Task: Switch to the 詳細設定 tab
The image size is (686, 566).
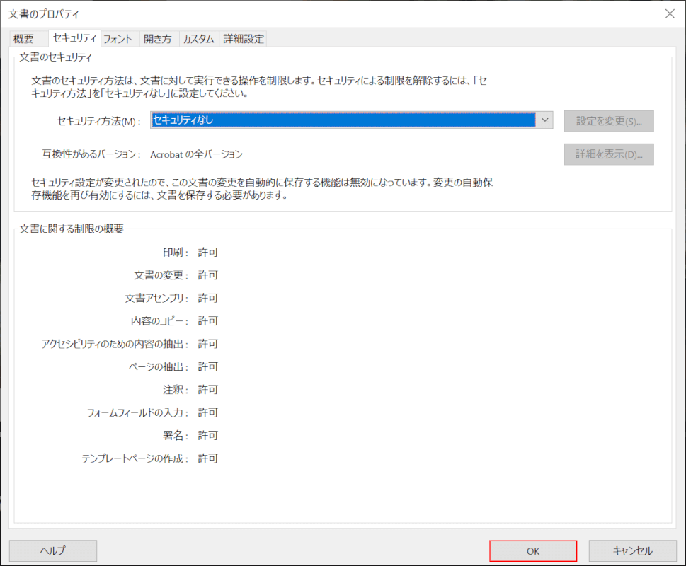Action: [x=244, y=40]
